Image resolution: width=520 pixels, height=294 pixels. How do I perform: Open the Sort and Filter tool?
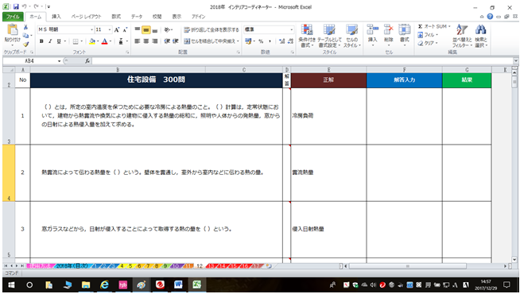coord(462,36)
